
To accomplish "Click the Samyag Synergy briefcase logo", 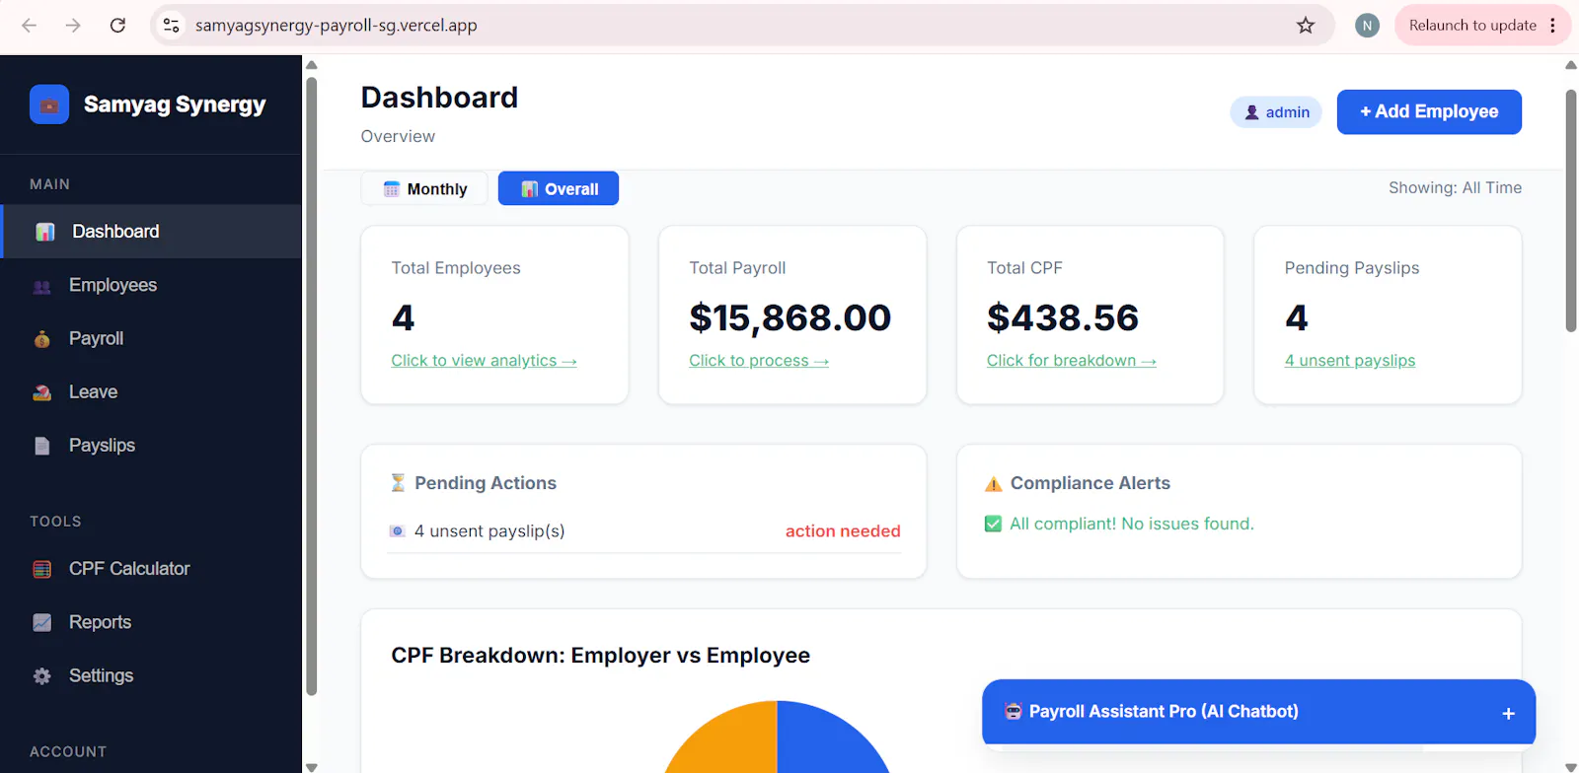I will point(49,105).
